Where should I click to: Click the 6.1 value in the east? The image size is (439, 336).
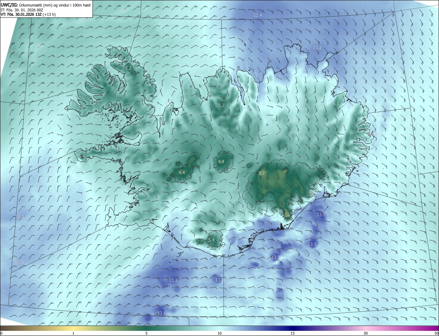pyautogui.click(x=336, y=103)
